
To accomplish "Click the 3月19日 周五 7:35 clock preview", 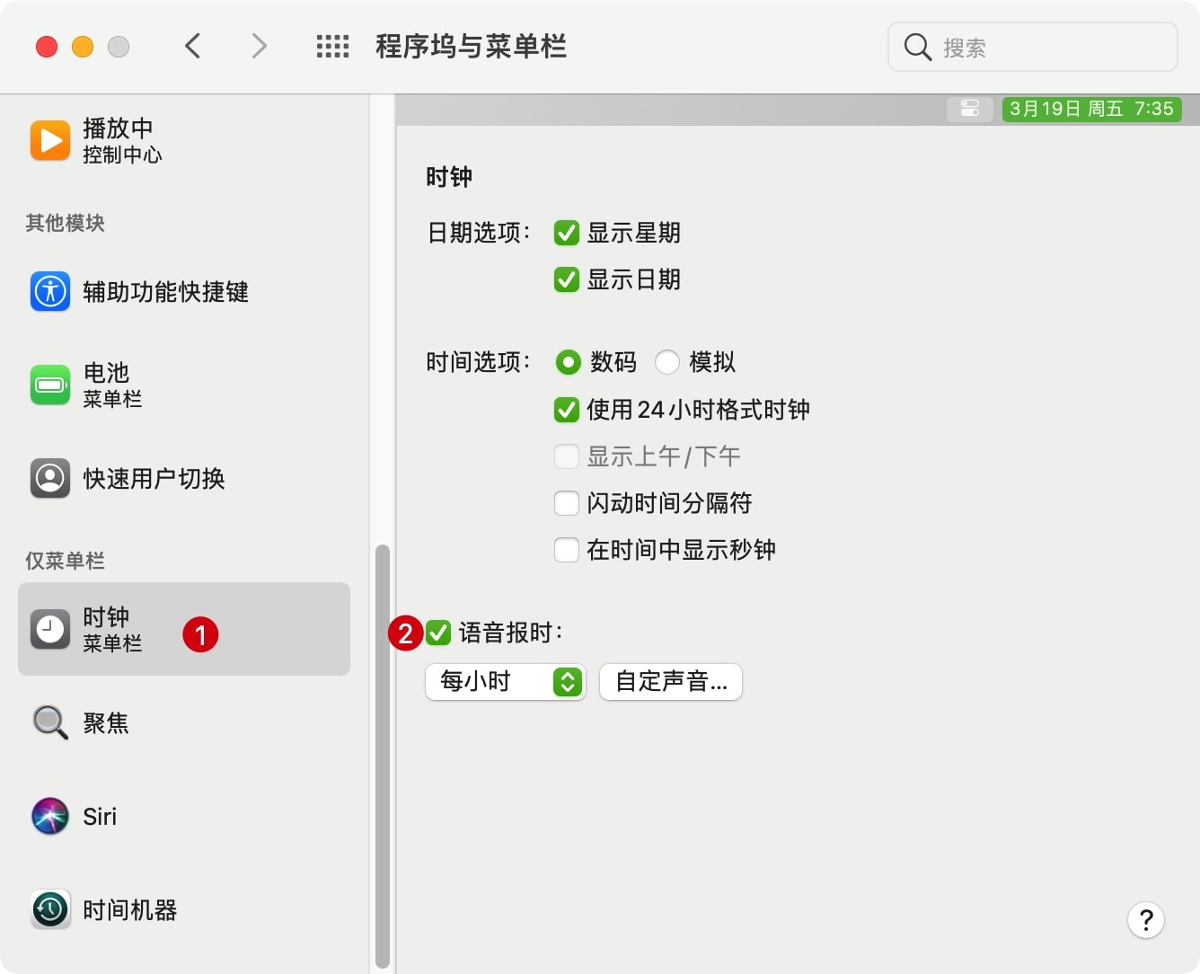I will point(1091,109).
